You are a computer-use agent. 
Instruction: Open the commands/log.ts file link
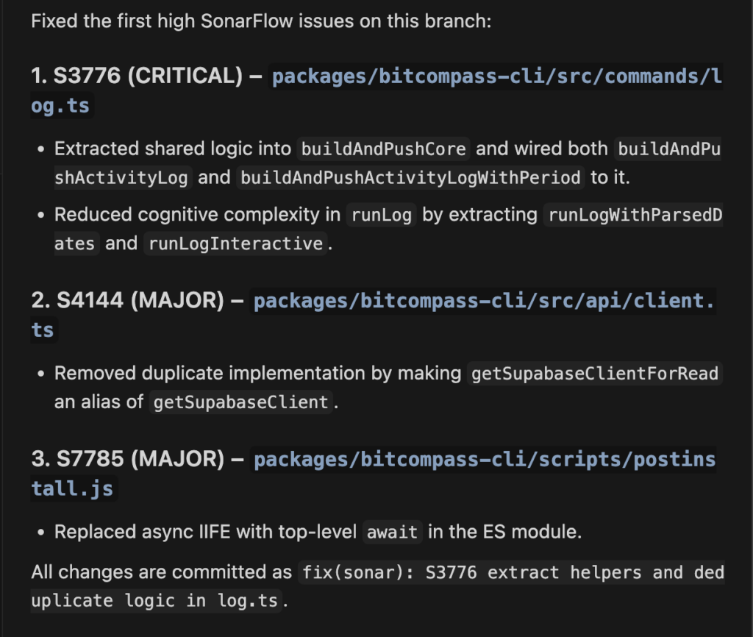(496, 76)
